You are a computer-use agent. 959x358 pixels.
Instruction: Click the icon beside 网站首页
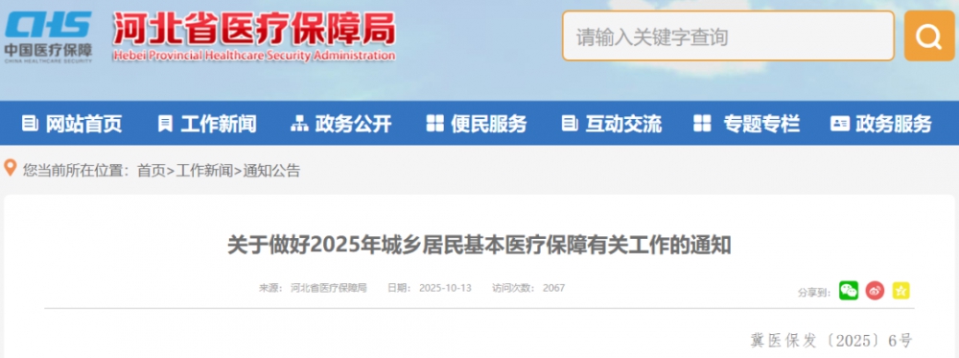coord(30,124)
